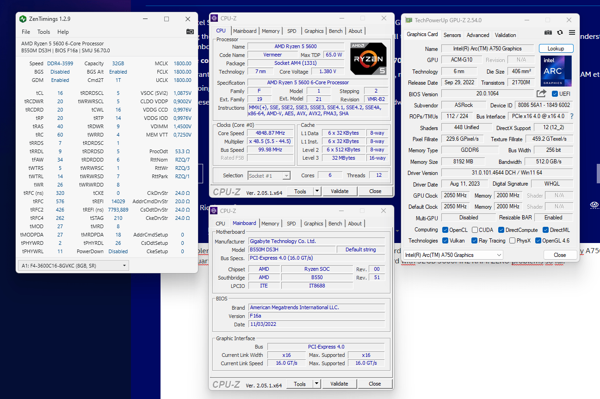
Task: Click the CPU-Z icon in the Mainboard window titlebar
Action: tap(213, 211)
